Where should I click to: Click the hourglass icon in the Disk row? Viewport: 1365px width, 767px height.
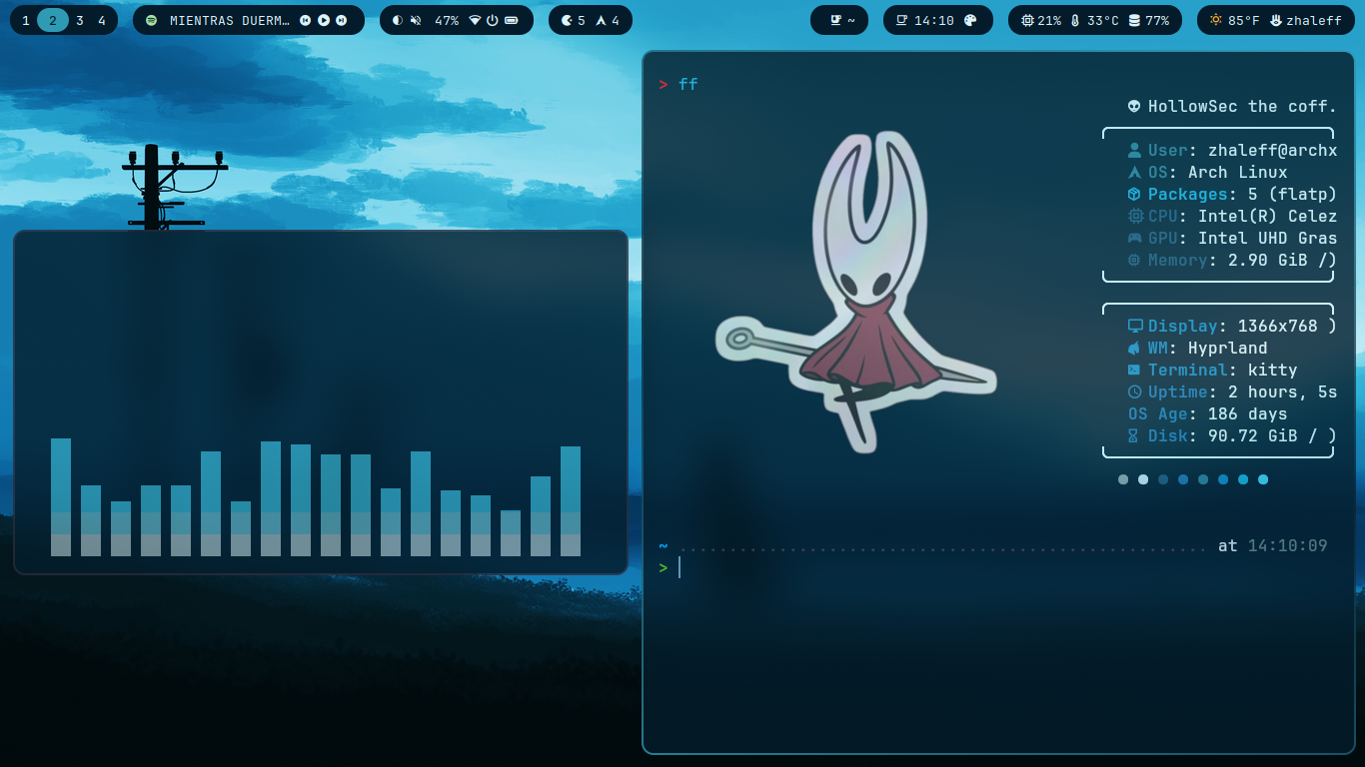[x=1133, y=435]
